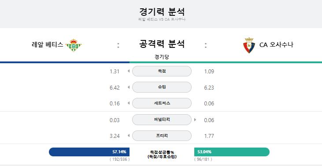Click left arrow beside 슈팅 pill
Image resolution: width=322 pixels, height=166 pixels.
129,87
